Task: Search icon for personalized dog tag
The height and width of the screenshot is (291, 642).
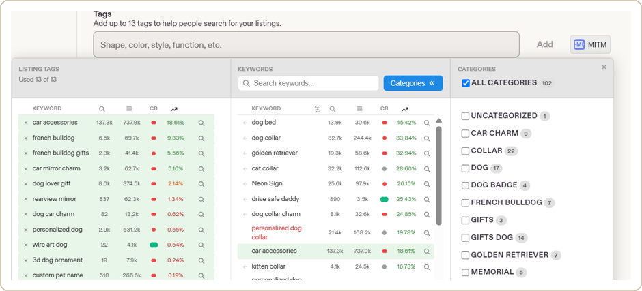Action: point(201,230)
